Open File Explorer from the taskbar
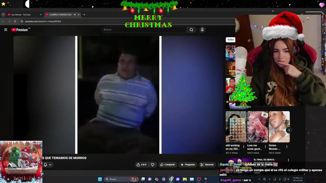The height and width of the screenshot is (183, 326). point(185,179)
